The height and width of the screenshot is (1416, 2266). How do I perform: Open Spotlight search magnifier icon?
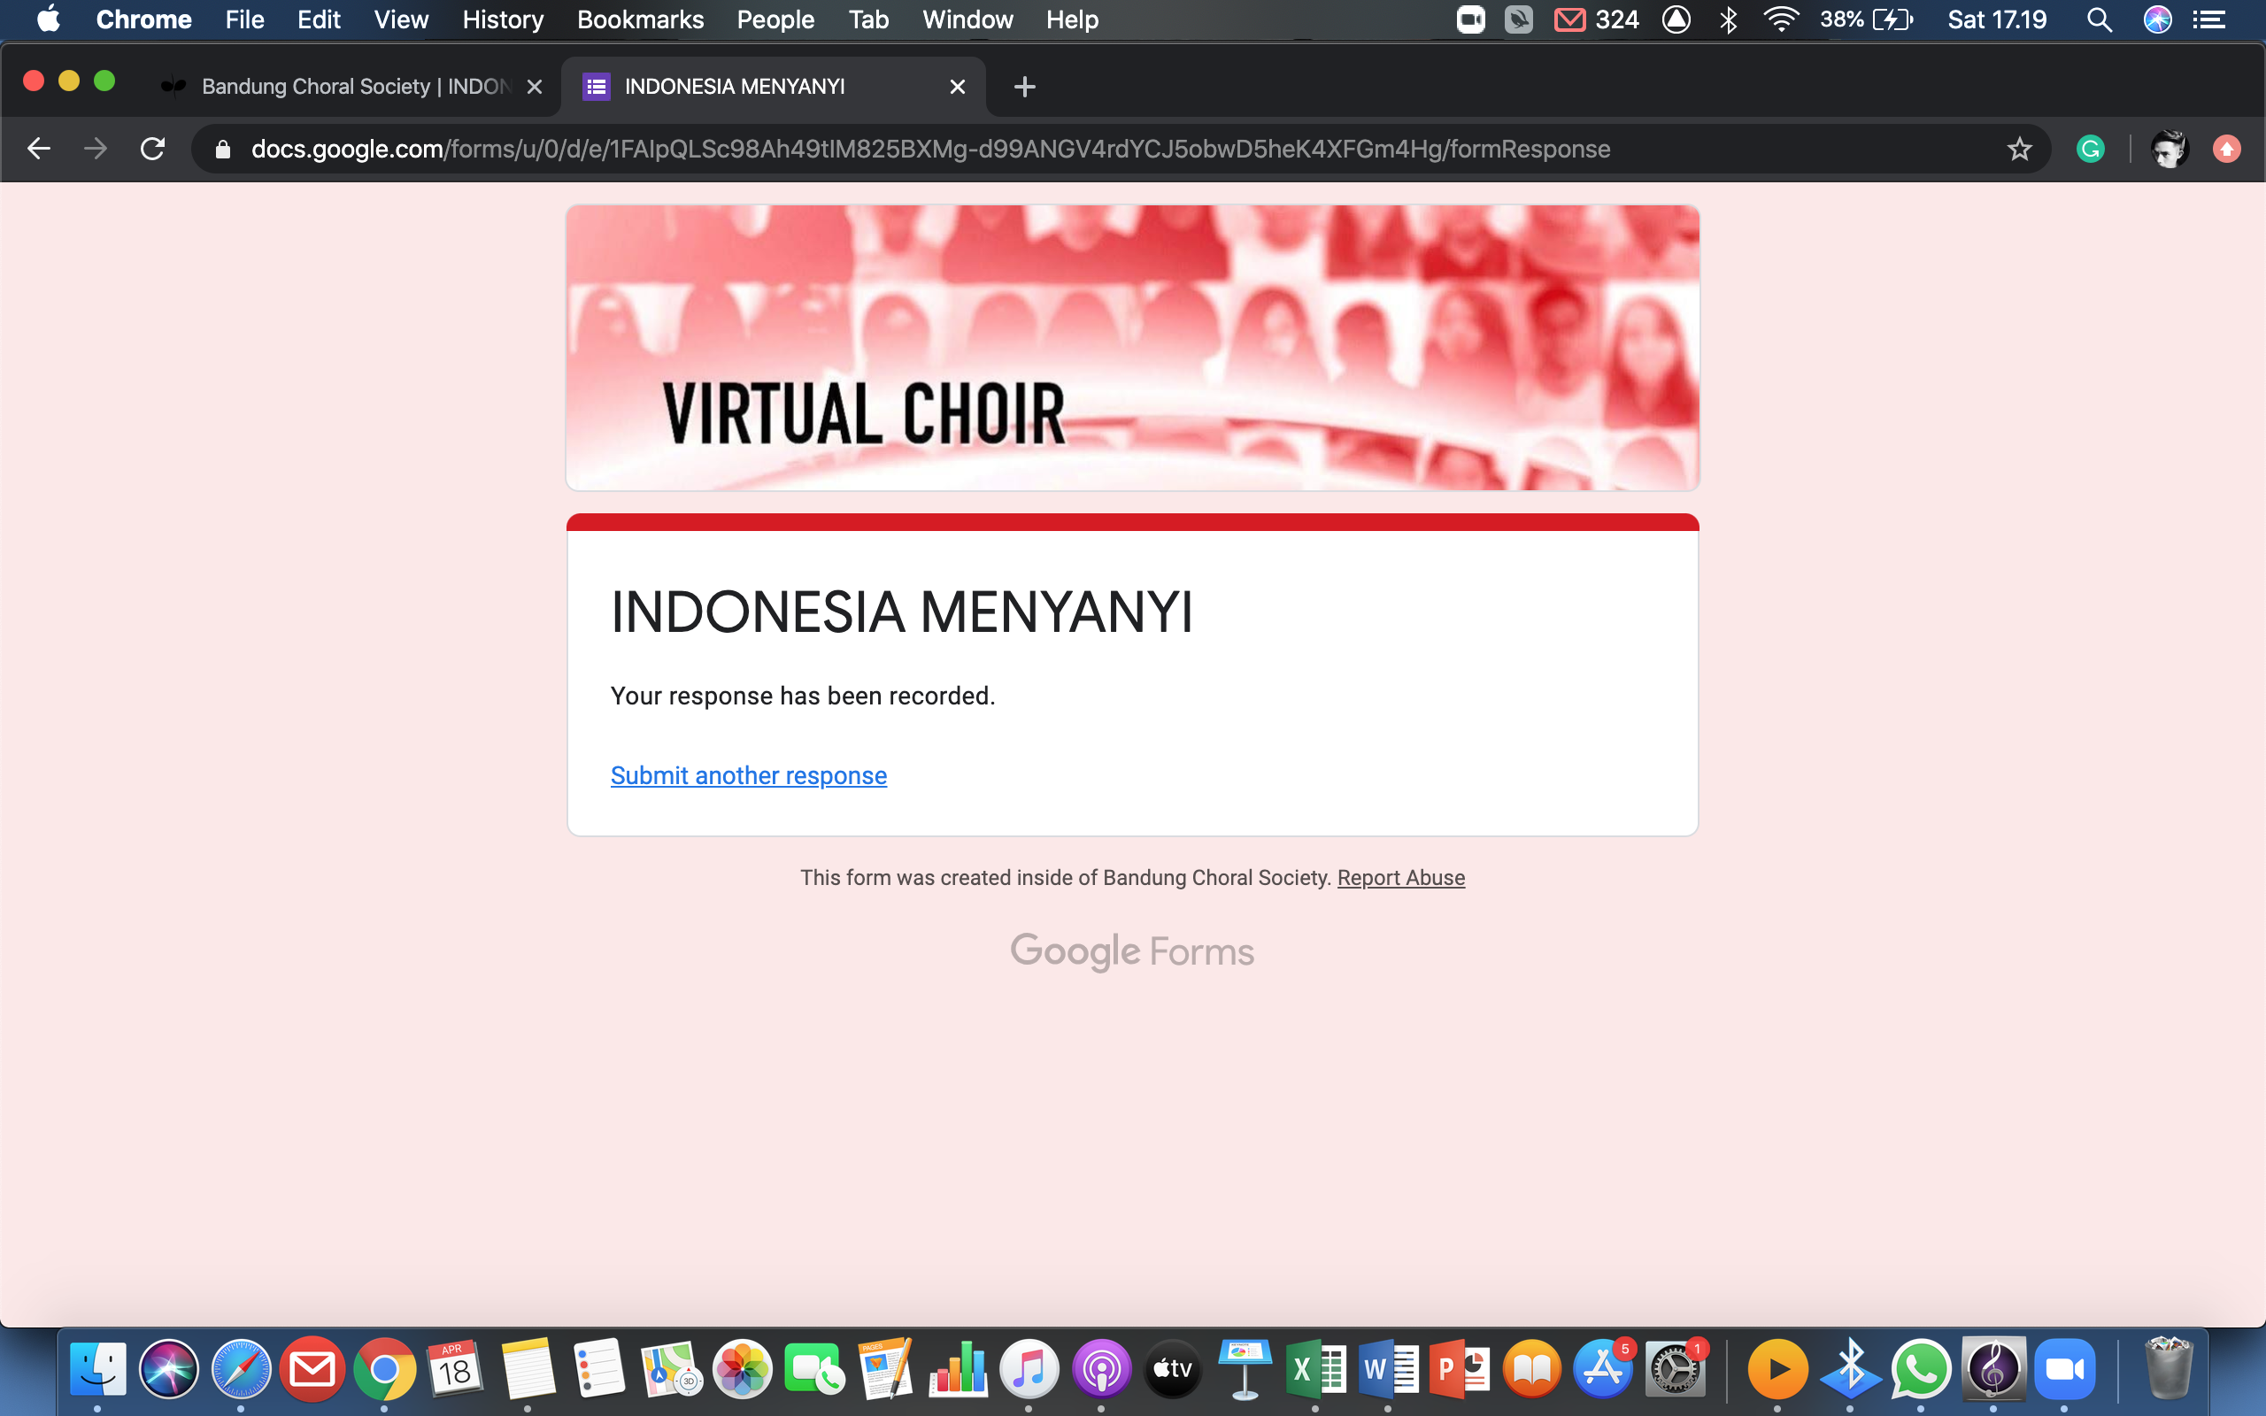point(2100,19)
